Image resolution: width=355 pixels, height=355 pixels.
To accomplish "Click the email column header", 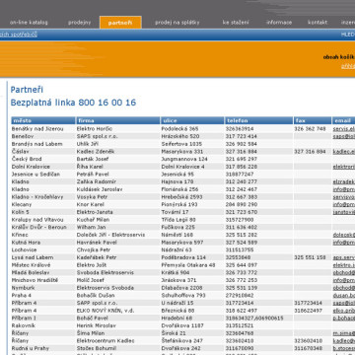I will (x=343, y=120).
